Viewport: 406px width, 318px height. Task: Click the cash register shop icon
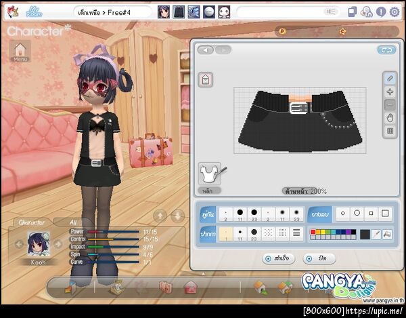tap(116, 287)
